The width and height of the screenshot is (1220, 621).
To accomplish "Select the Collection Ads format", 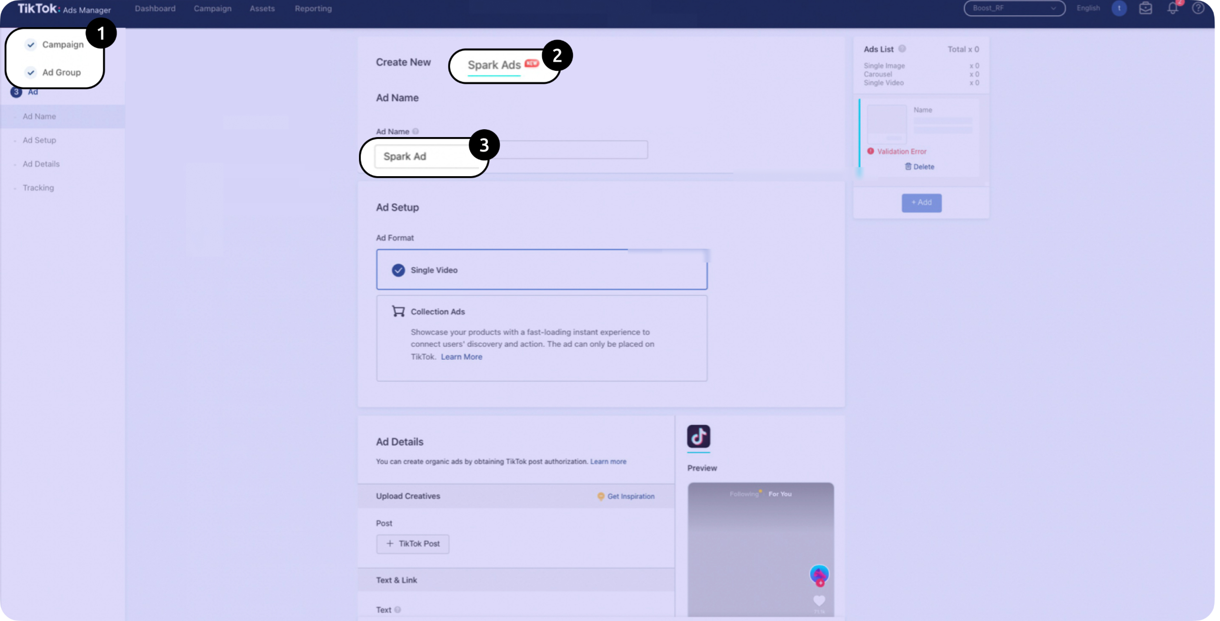I will pos(541,338).
